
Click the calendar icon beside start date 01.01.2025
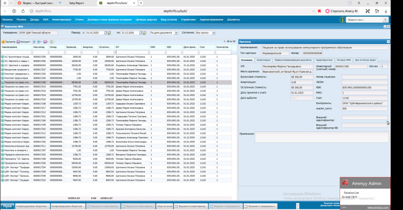[x=105, y=33]
